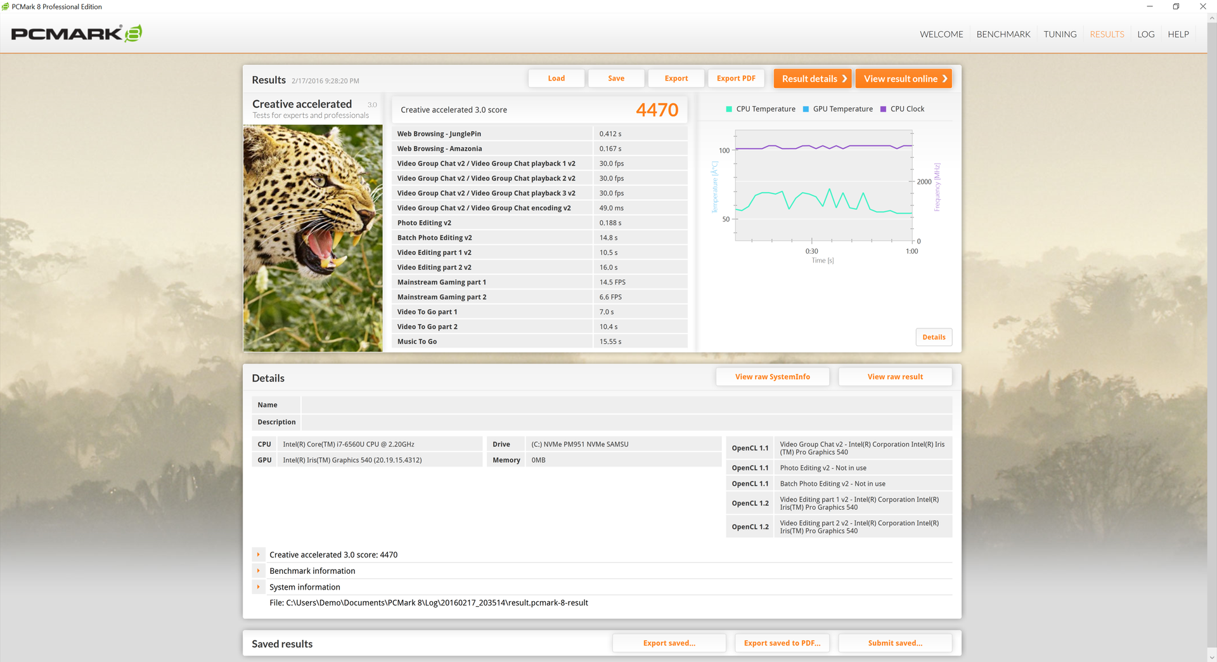1217x662 pixels.
Task: Click Export saved to PDF...
Action: click(x=782, y=643)
